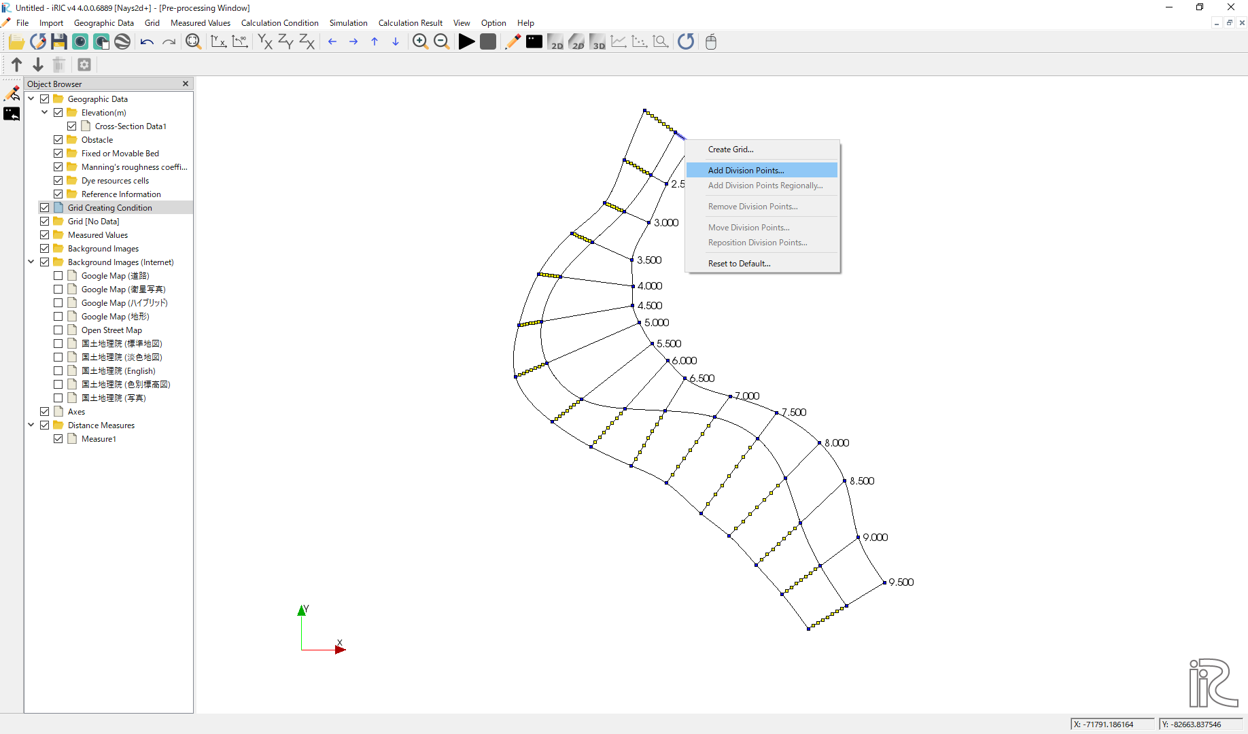Uncheck the Geographic Data checkbox
Screen dimensions: 1248x734
tap(45, 99)
